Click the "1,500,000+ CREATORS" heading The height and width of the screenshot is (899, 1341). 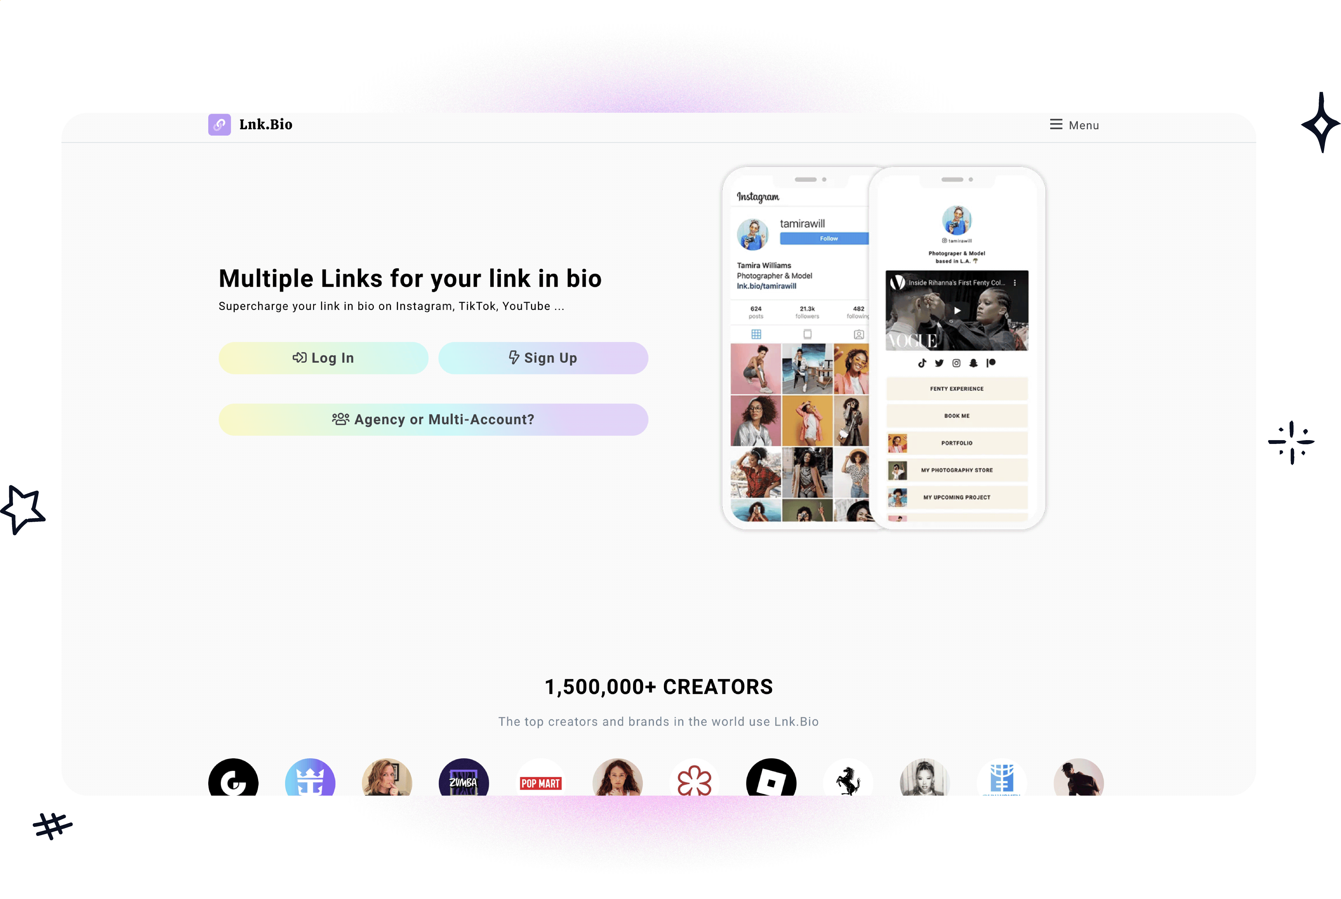pos(658,686)
